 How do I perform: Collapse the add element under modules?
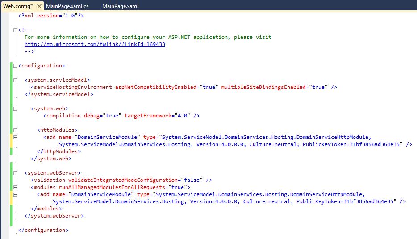16,194
